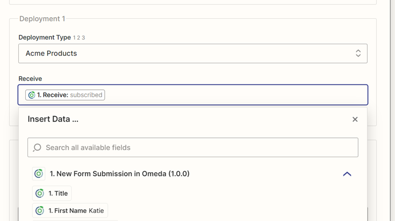Select the "1. New Form Submission in Omeda" header
The width and height of the screenshot is (395, 221).
(120, 174)
